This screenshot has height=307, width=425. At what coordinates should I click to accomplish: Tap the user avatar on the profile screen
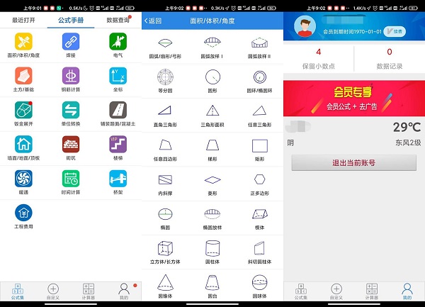(305, 26)
